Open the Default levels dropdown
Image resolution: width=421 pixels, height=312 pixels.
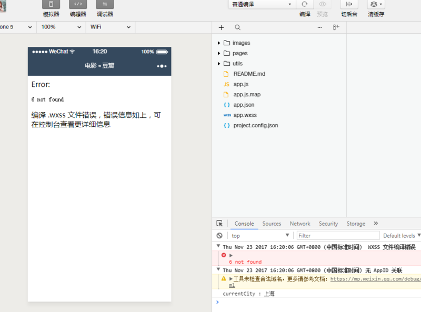coord(402,236)
